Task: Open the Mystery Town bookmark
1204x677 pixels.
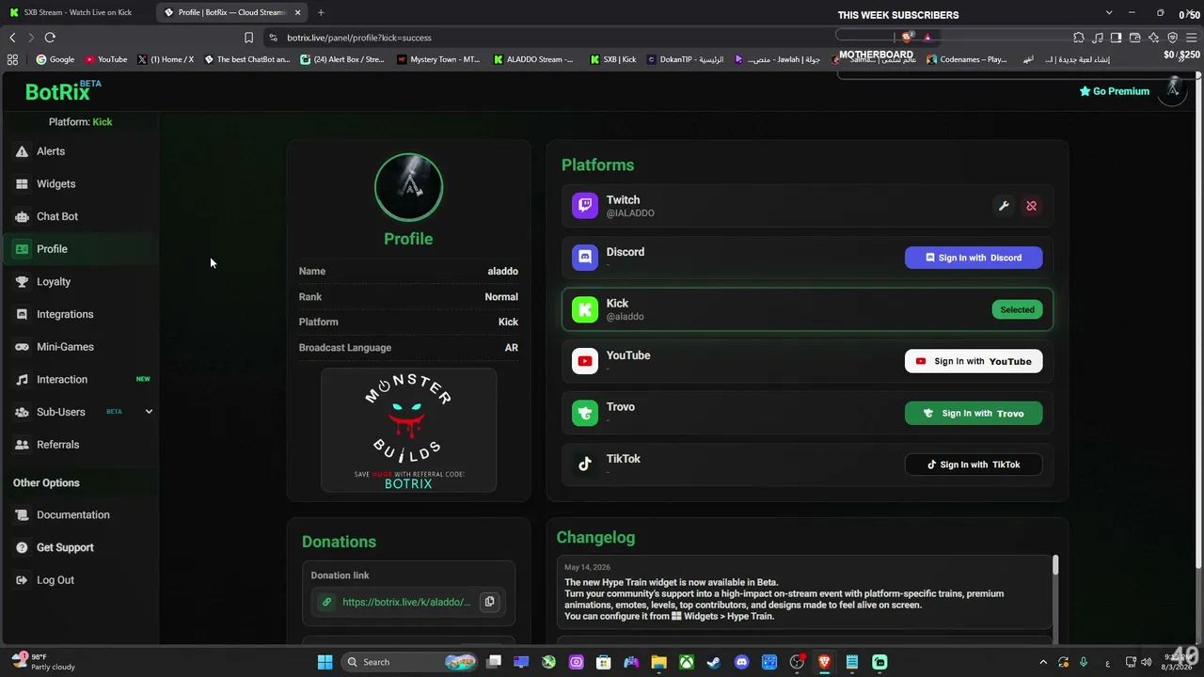Action: tap(438, 59)
